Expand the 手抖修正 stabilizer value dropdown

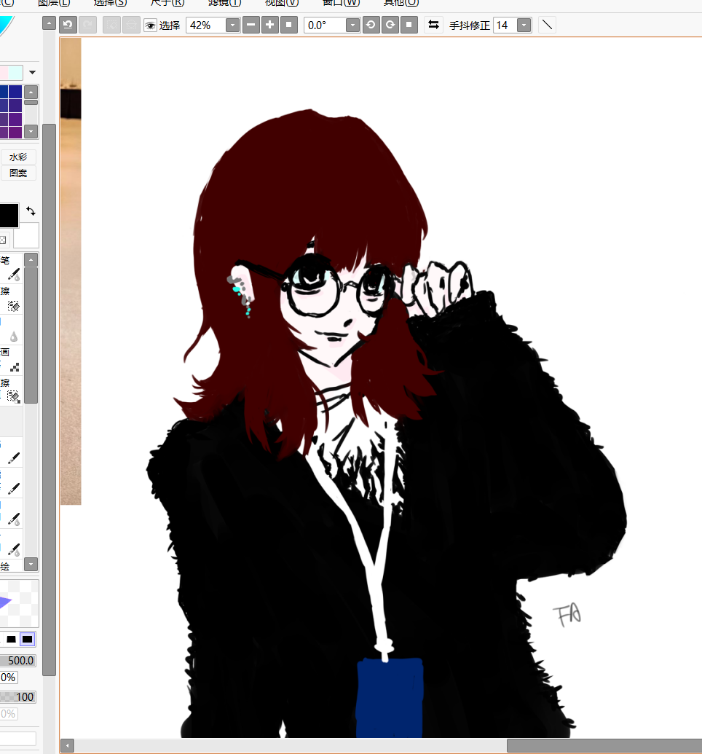[524, 25]
